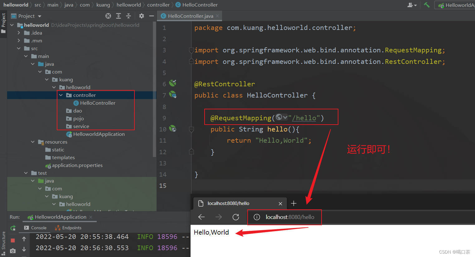The height and width of the screenshot is (257, 475).
Task: Collapse the resources folder
Action: 33,142
